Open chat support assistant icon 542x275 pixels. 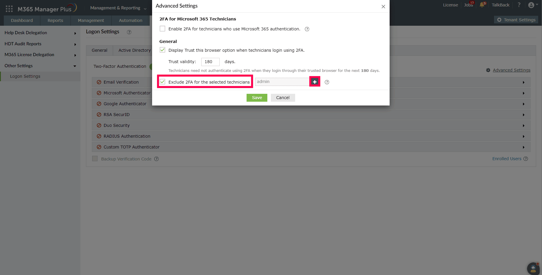point(533,268)
